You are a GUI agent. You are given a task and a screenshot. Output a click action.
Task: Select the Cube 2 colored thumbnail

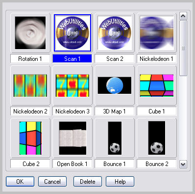click(x=30, y=138)
